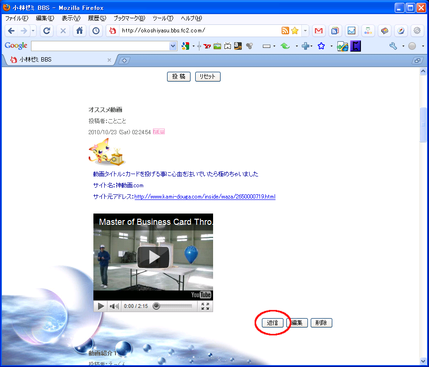This screenshot has width=429, height=367.
Task: Expand the Google search box dropdown
Action: [173, 46]
